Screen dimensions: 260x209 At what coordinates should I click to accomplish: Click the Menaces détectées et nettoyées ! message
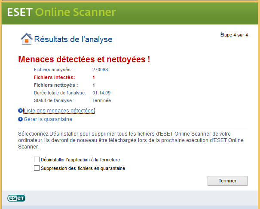tap(84, 59)
